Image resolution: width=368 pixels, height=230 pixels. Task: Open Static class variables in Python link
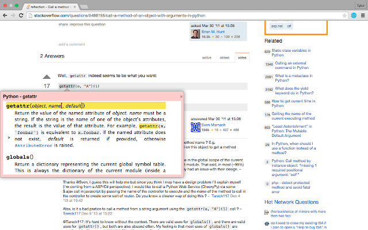click(x=291, y=52)
